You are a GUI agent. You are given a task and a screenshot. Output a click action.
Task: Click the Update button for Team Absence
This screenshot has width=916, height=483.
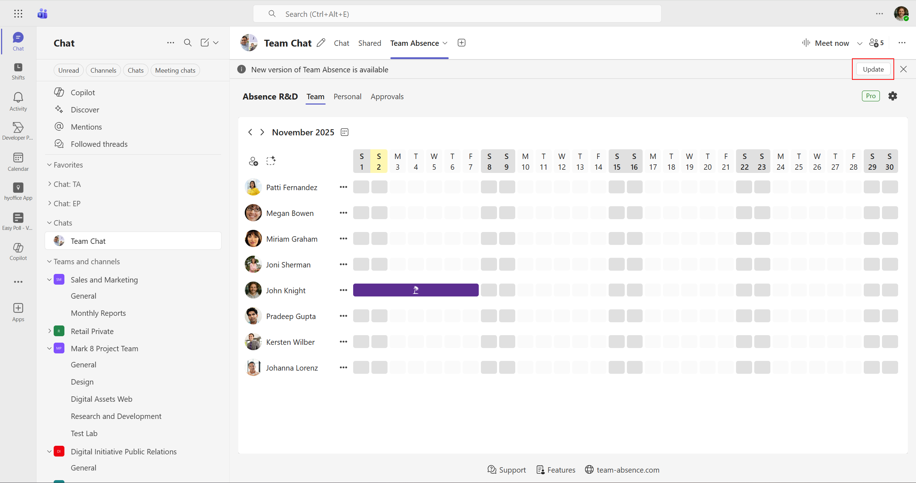[873, 69]
